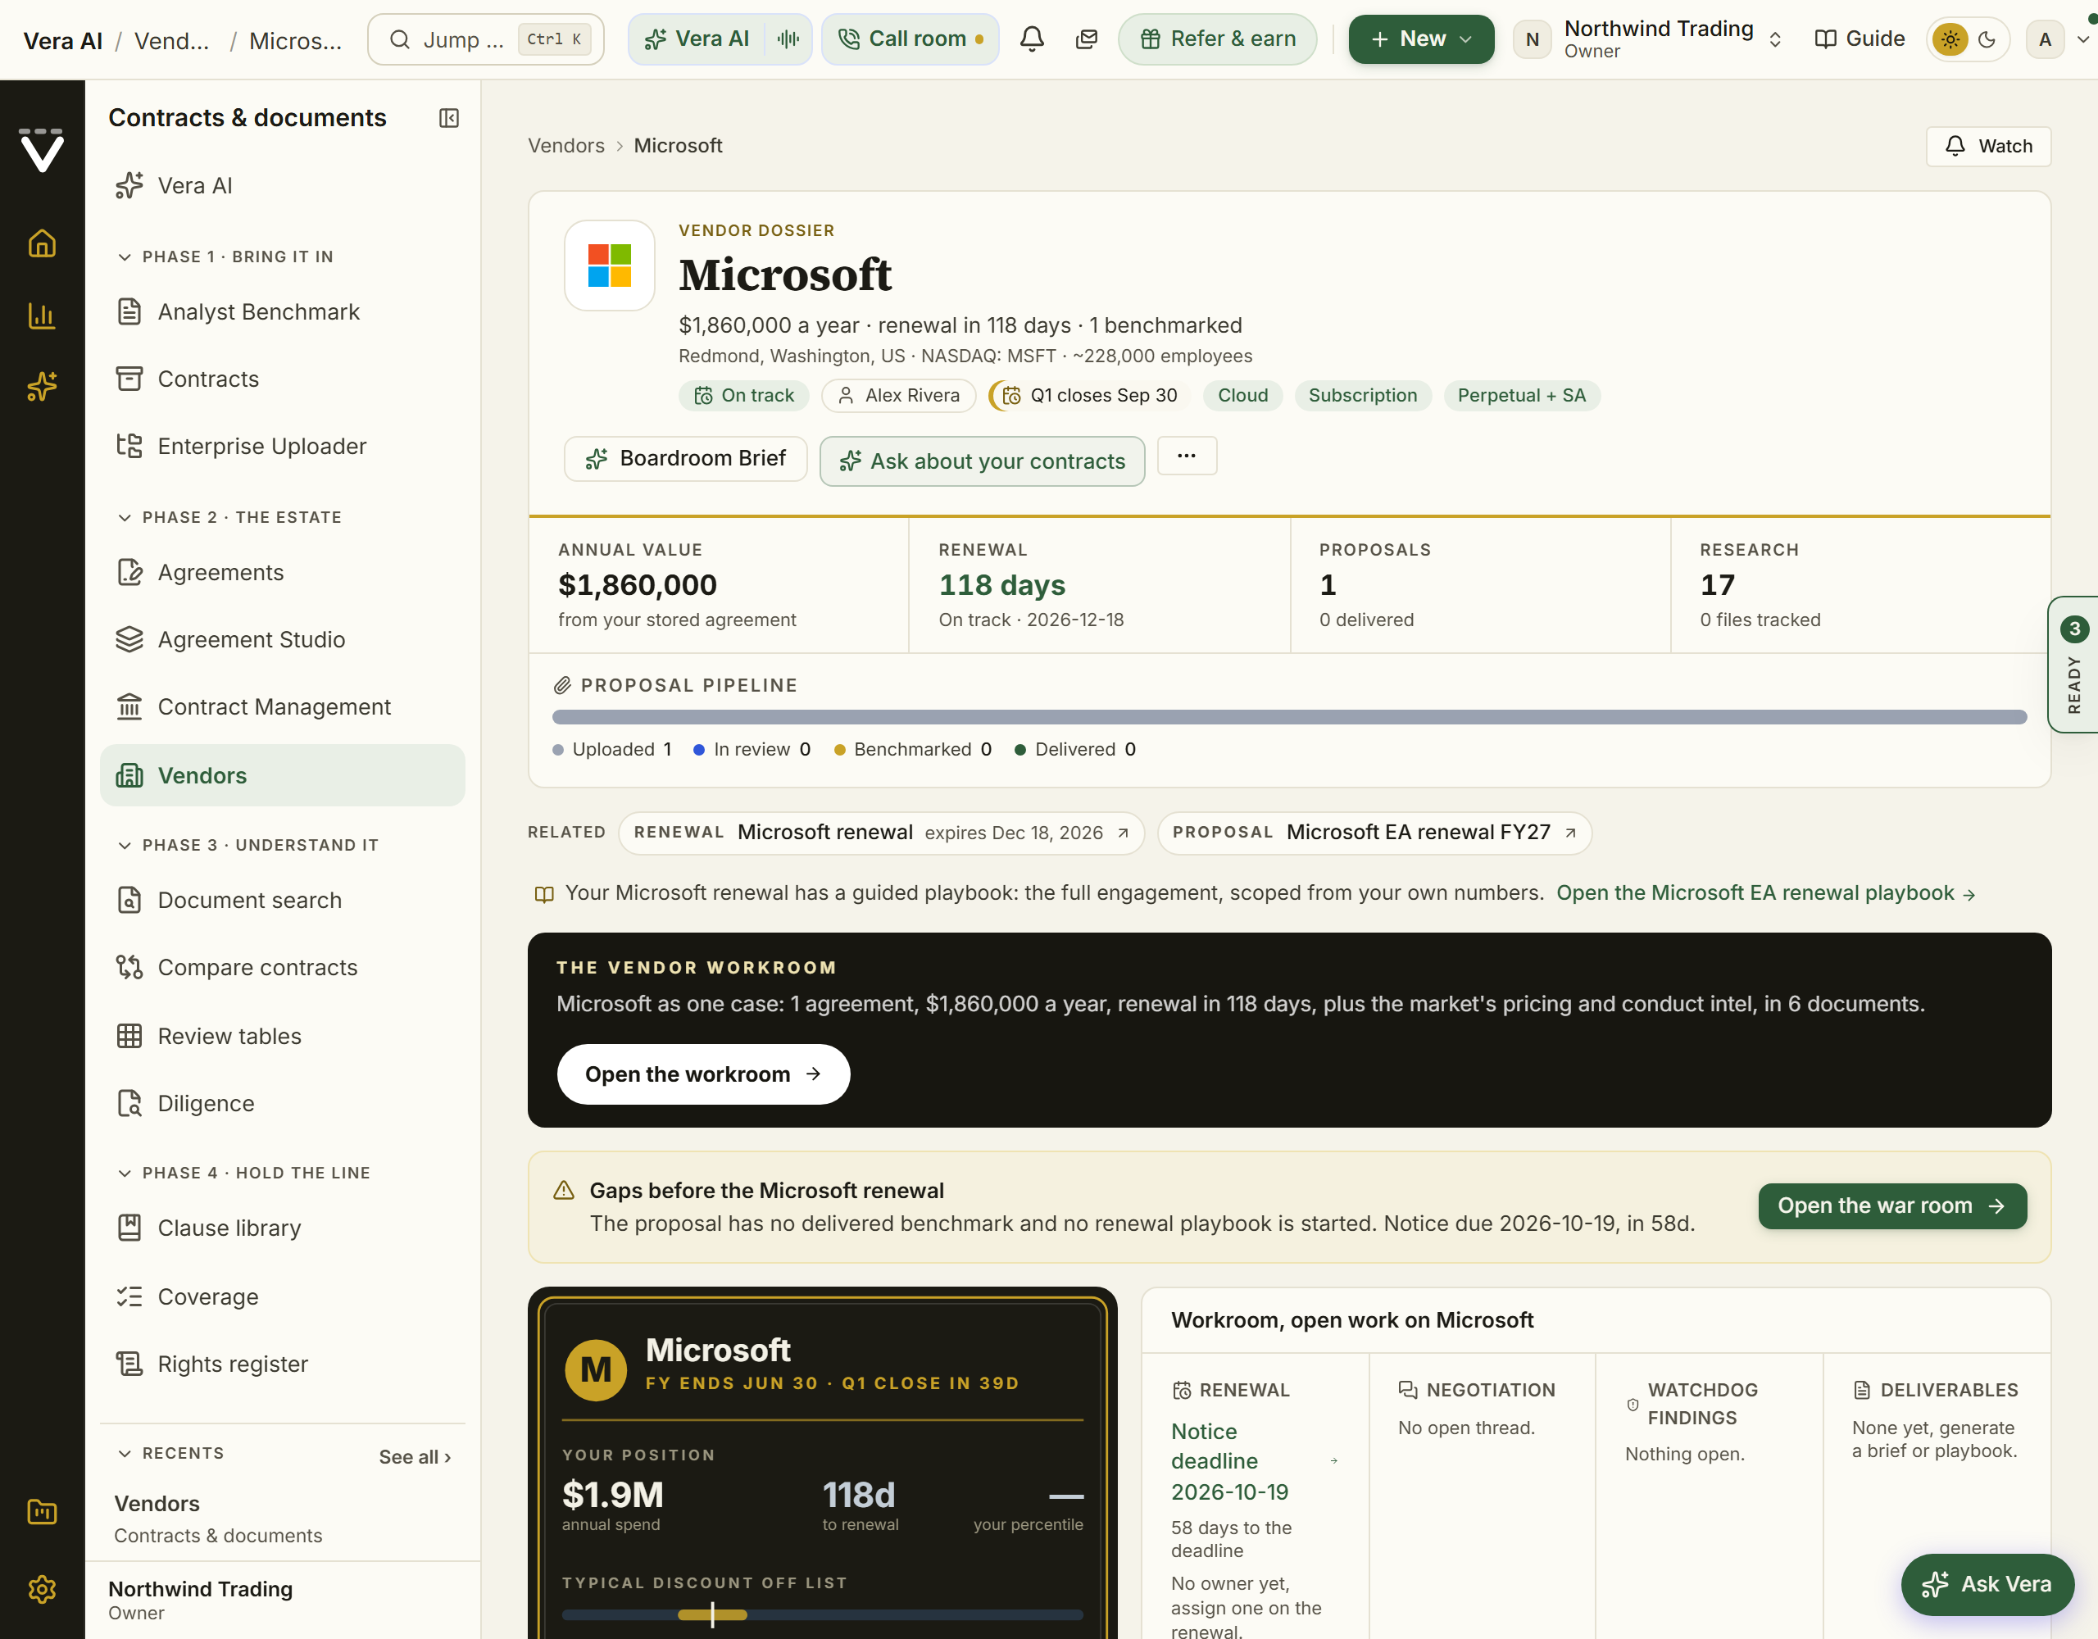Click the sparkle AI icon in left rail
This screenshot has height=1639, width=2098.
tap(41, 386)
